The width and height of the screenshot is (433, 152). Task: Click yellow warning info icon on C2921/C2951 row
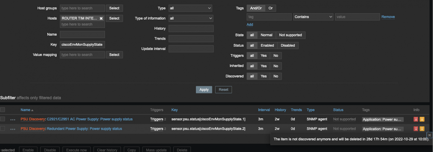click(x=422, y=119)
